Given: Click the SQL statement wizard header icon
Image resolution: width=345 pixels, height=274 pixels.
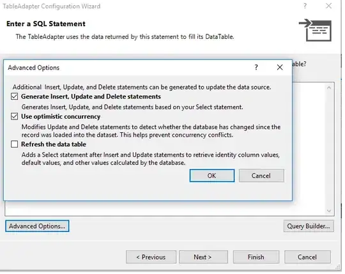Looking at the screenshot, I should tap(316, 31).
